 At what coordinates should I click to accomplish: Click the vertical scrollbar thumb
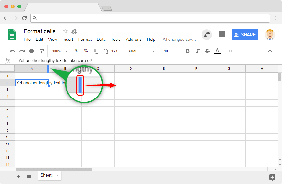(280, 77)
